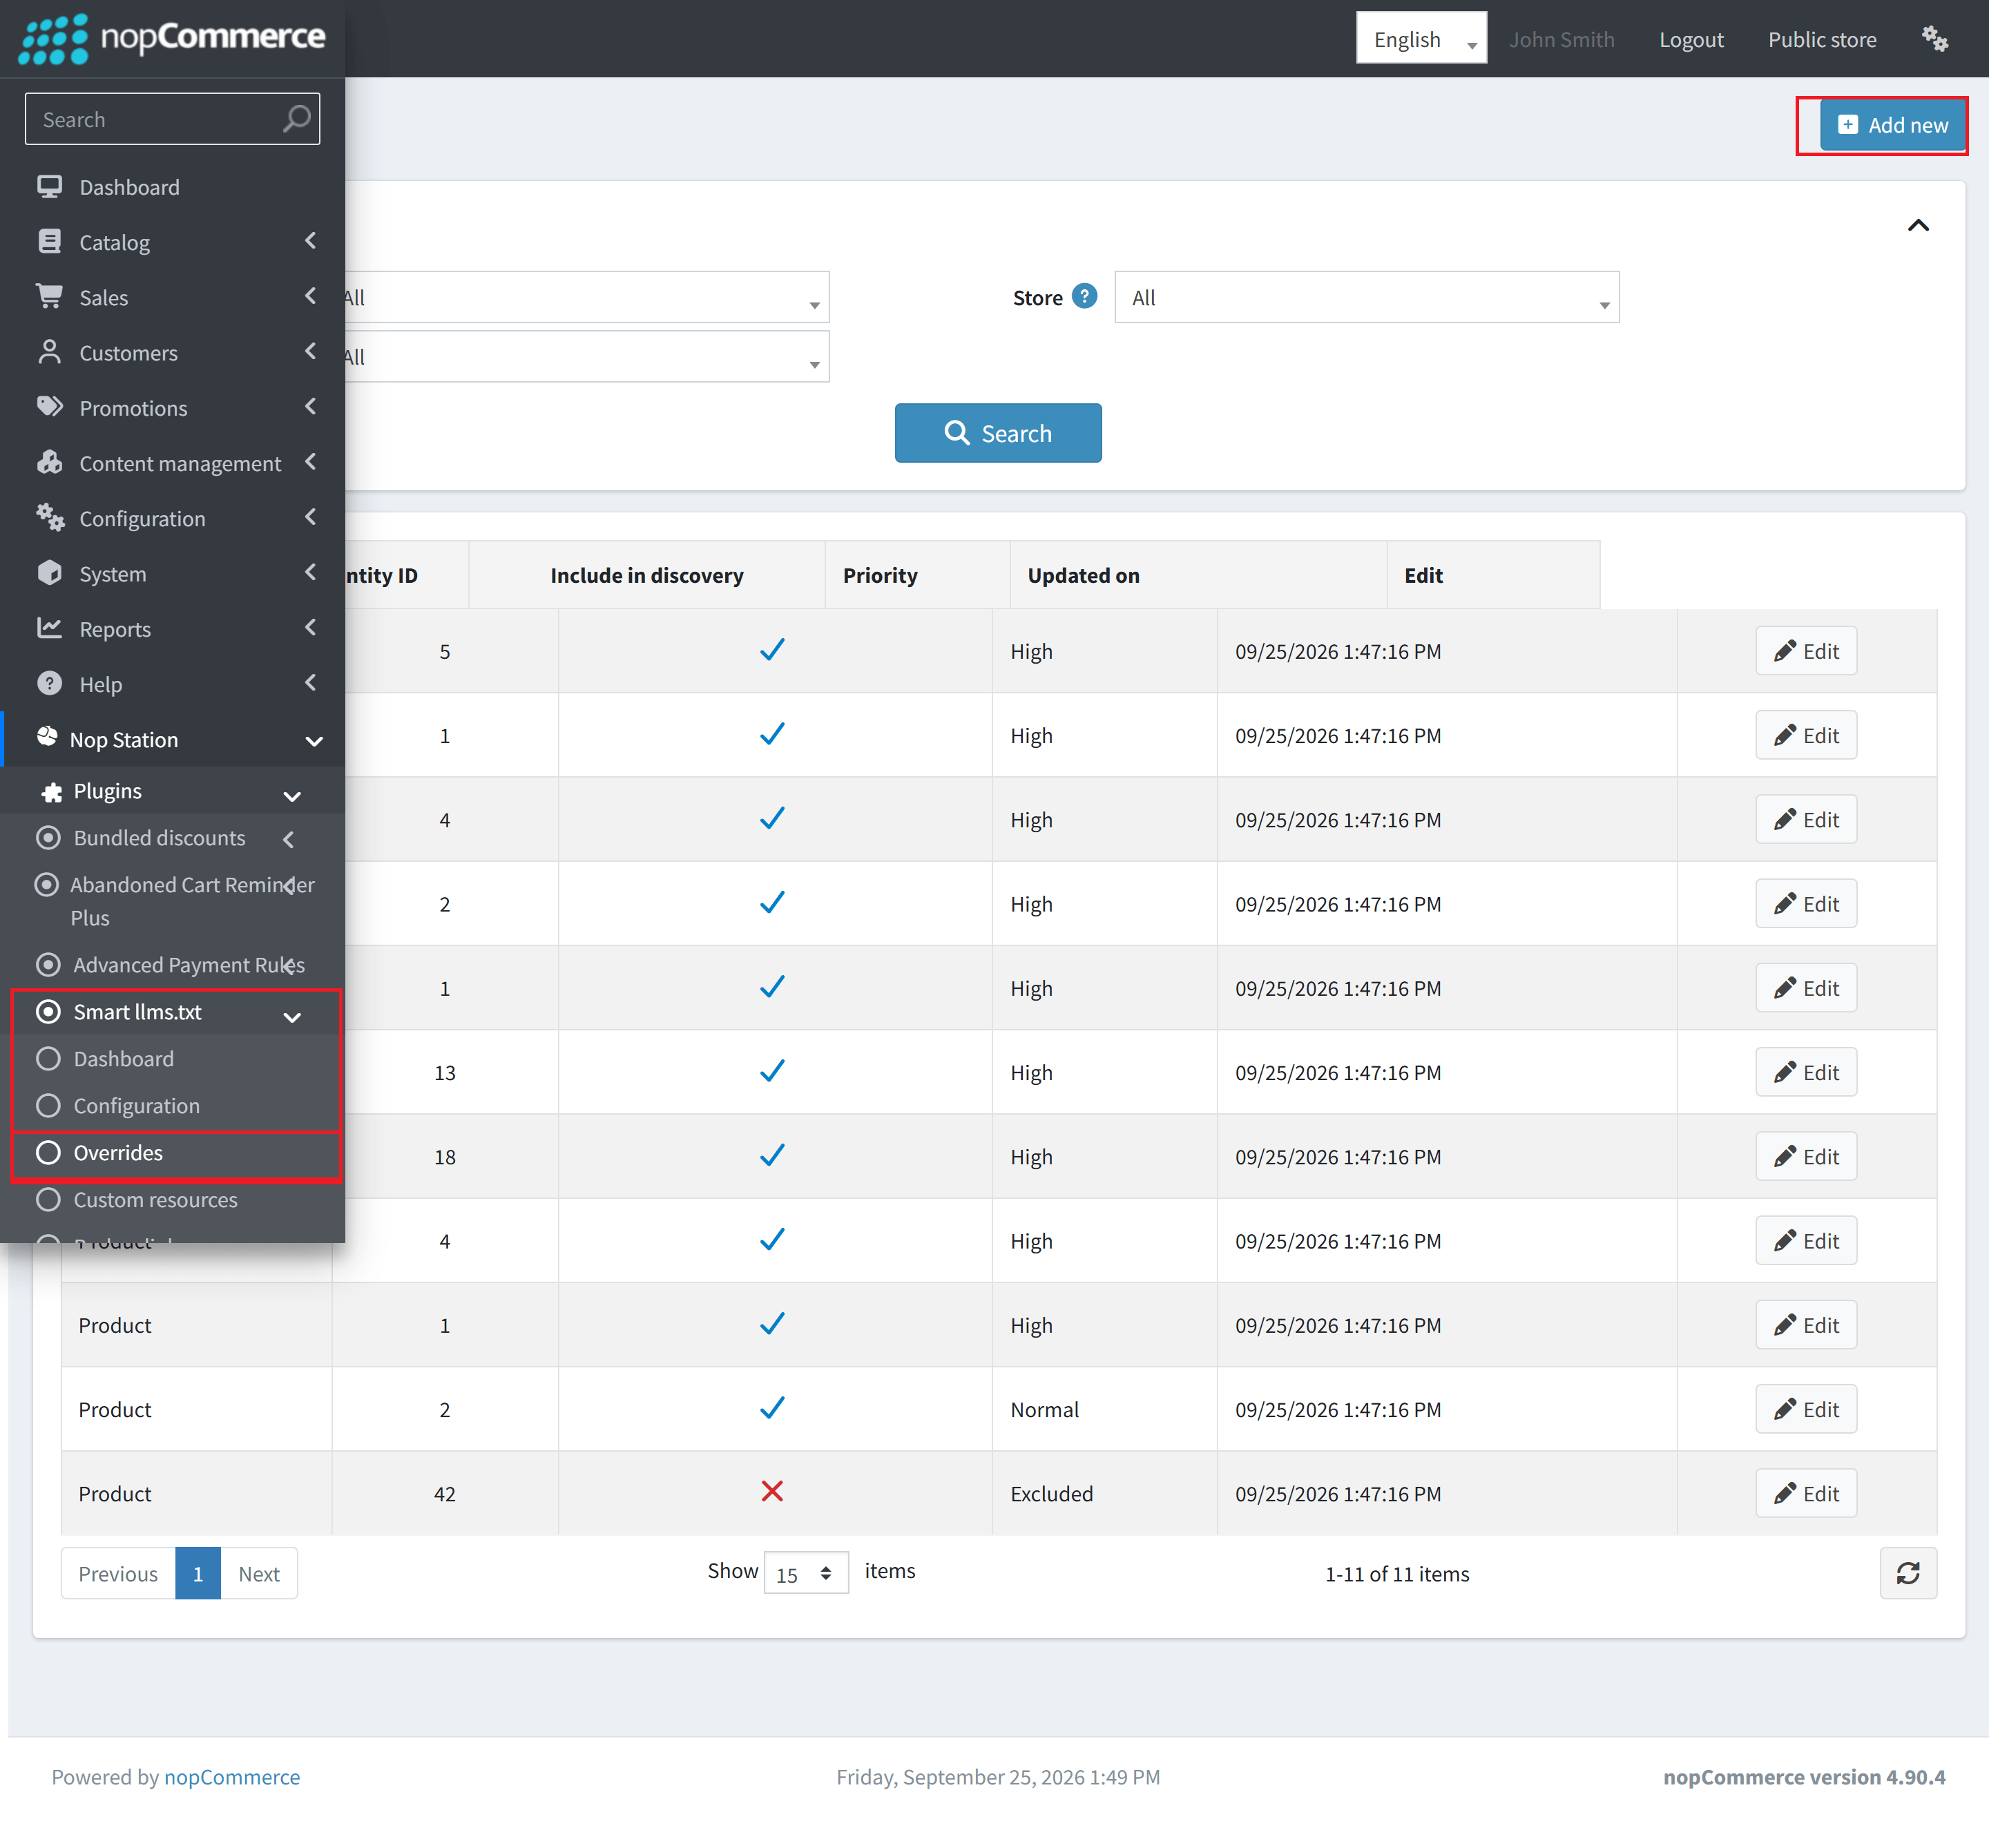Expand the Catalog menu
1989x1848 pixels.
pyautogui.click(x=172, y=242)
